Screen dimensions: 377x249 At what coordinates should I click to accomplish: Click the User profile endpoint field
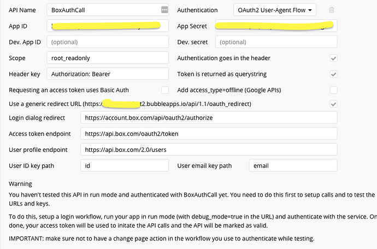pyautogui.click(x=209, y=150)
